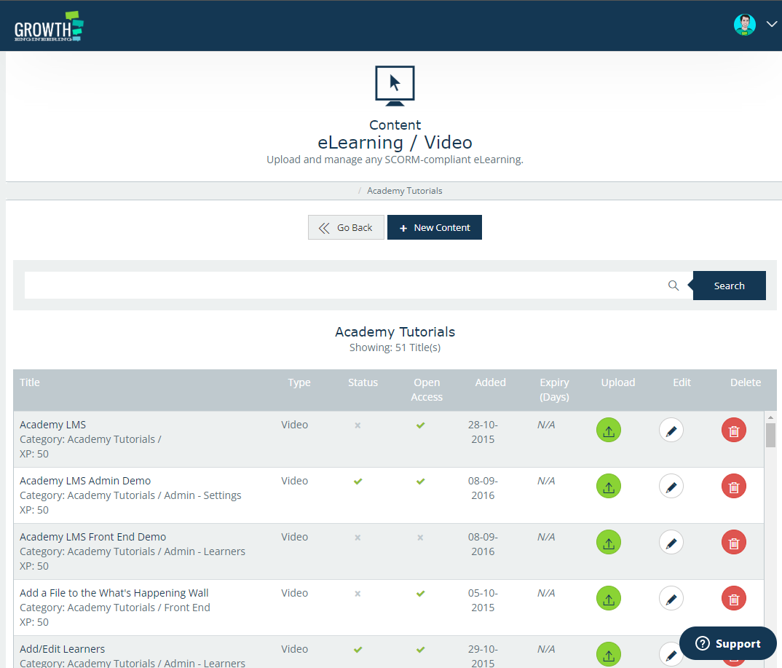Screen dimensions: 782x668
Task: Click the user avatar in header
Action: pos(745,25)
